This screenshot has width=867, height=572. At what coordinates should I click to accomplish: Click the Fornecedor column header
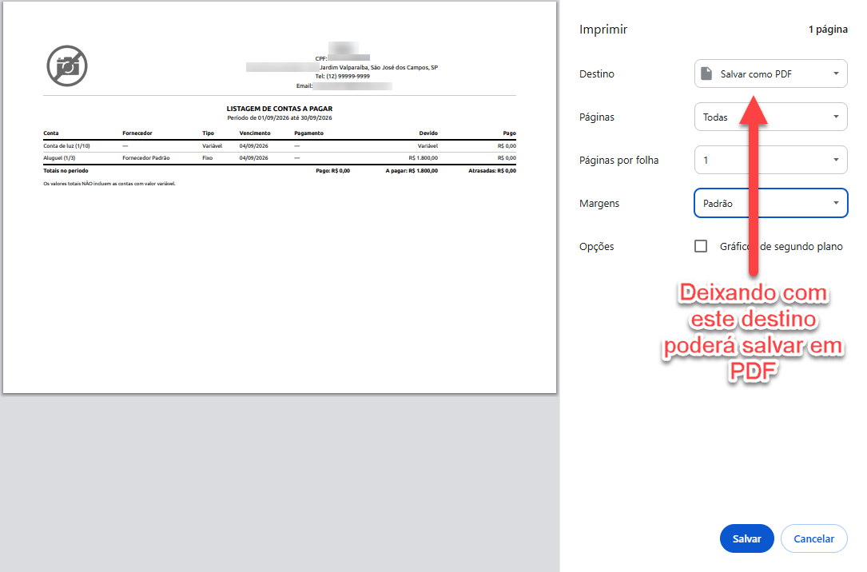(x=137, y=133)
